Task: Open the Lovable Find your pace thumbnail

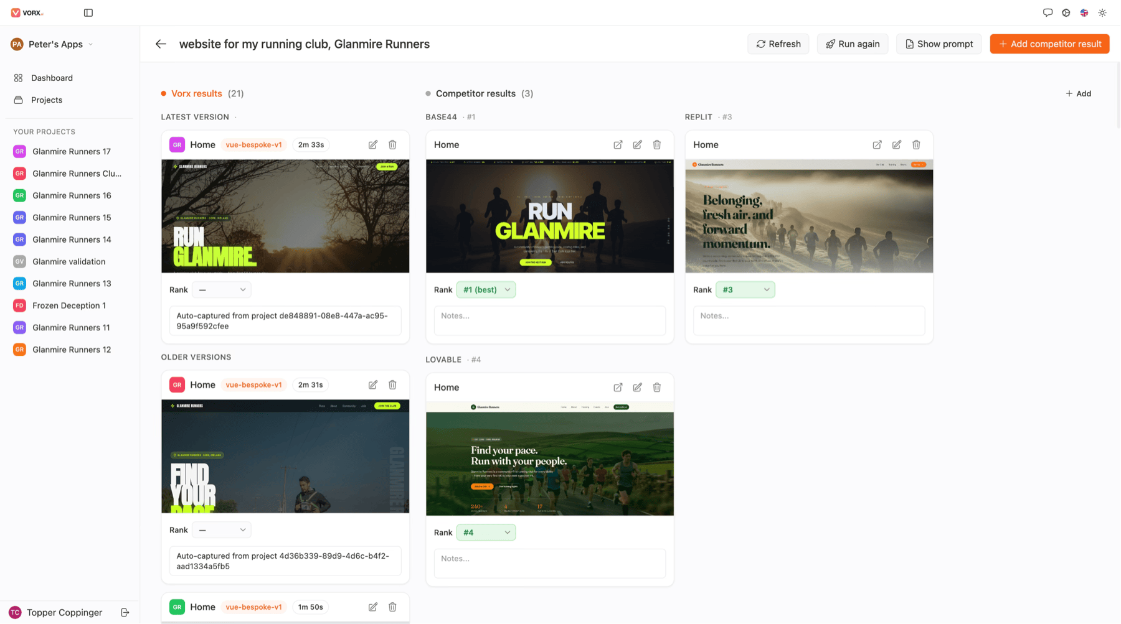Action: coord(549,459)
